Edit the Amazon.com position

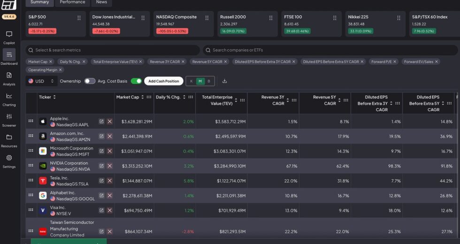pos(101,136)
